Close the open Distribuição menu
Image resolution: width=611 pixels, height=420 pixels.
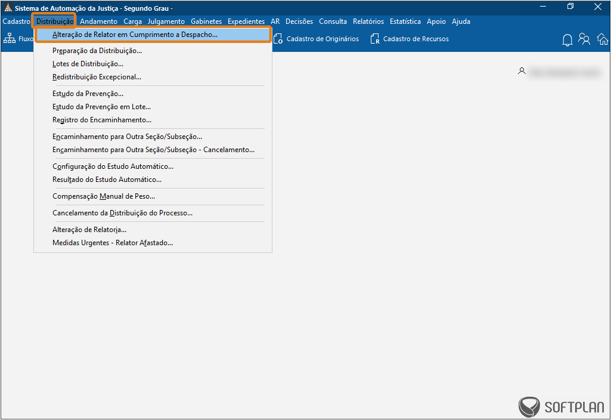(x=55, y=21)
